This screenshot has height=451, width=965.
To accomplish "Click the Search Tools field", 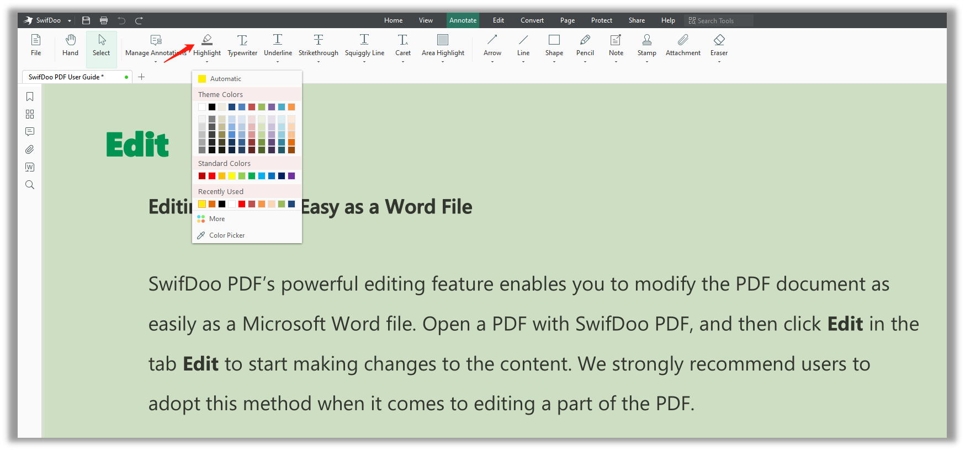I will tap(719, 21).
